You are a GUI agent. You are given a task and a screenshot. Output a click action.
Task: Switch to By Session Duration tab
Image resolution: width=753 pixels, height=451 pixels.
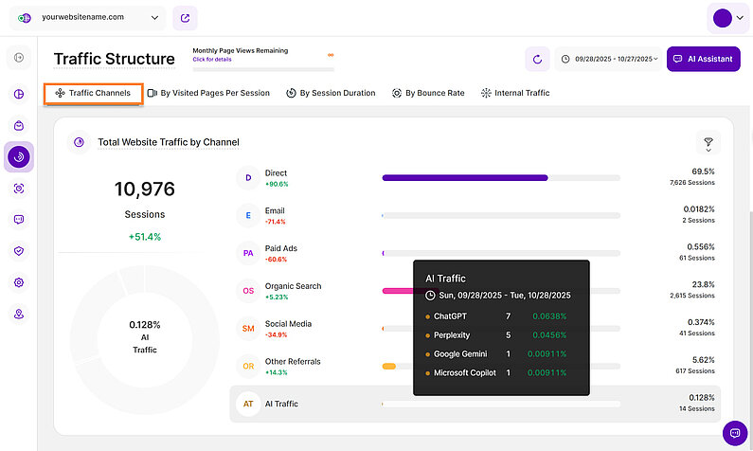tap(331, 93)
